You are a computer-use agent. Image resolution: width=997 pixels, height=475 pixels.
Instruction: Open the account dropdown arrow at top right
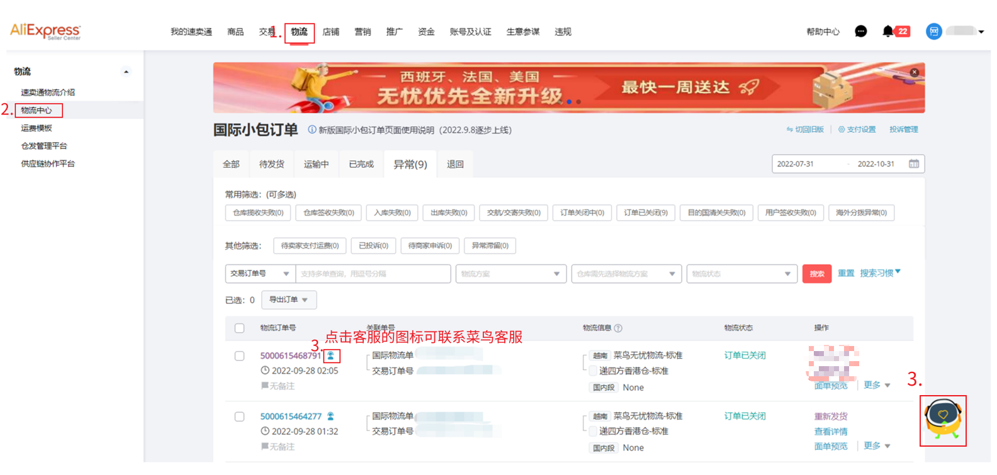click(x=981, y=31)
